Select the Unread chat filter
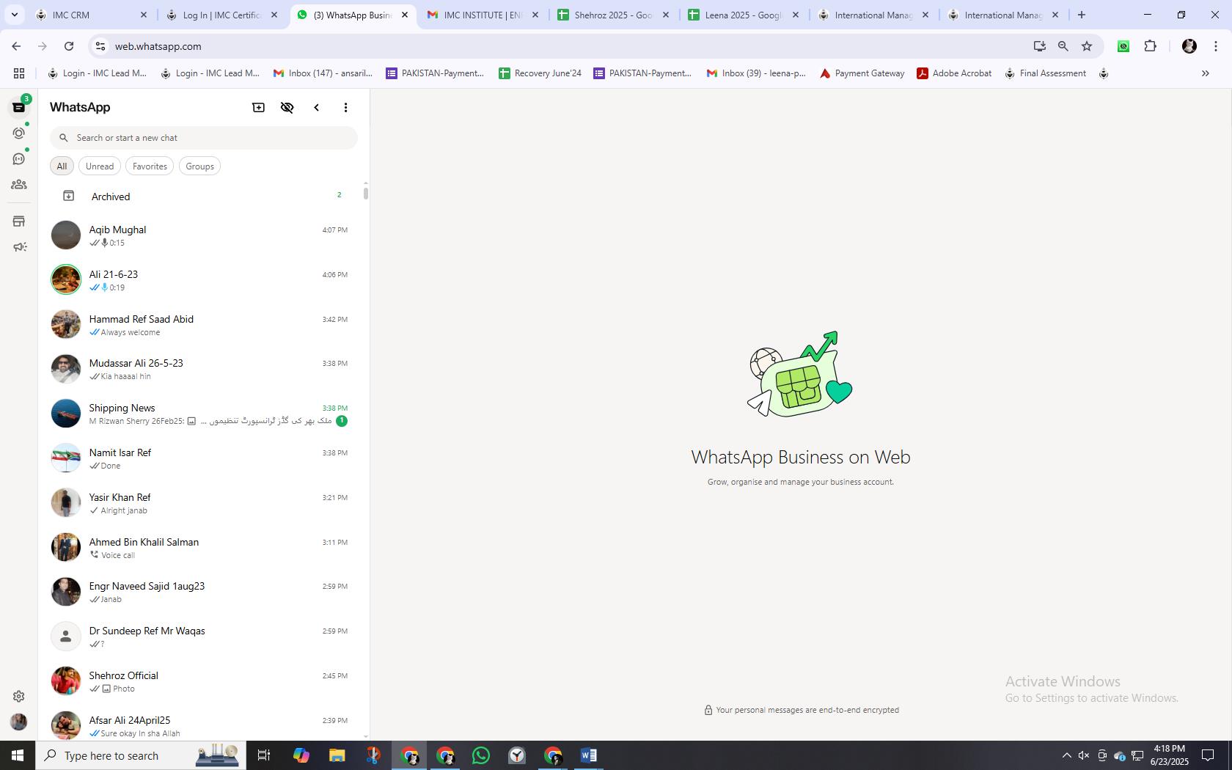1232x770 pixels. (x=100, y=166)
